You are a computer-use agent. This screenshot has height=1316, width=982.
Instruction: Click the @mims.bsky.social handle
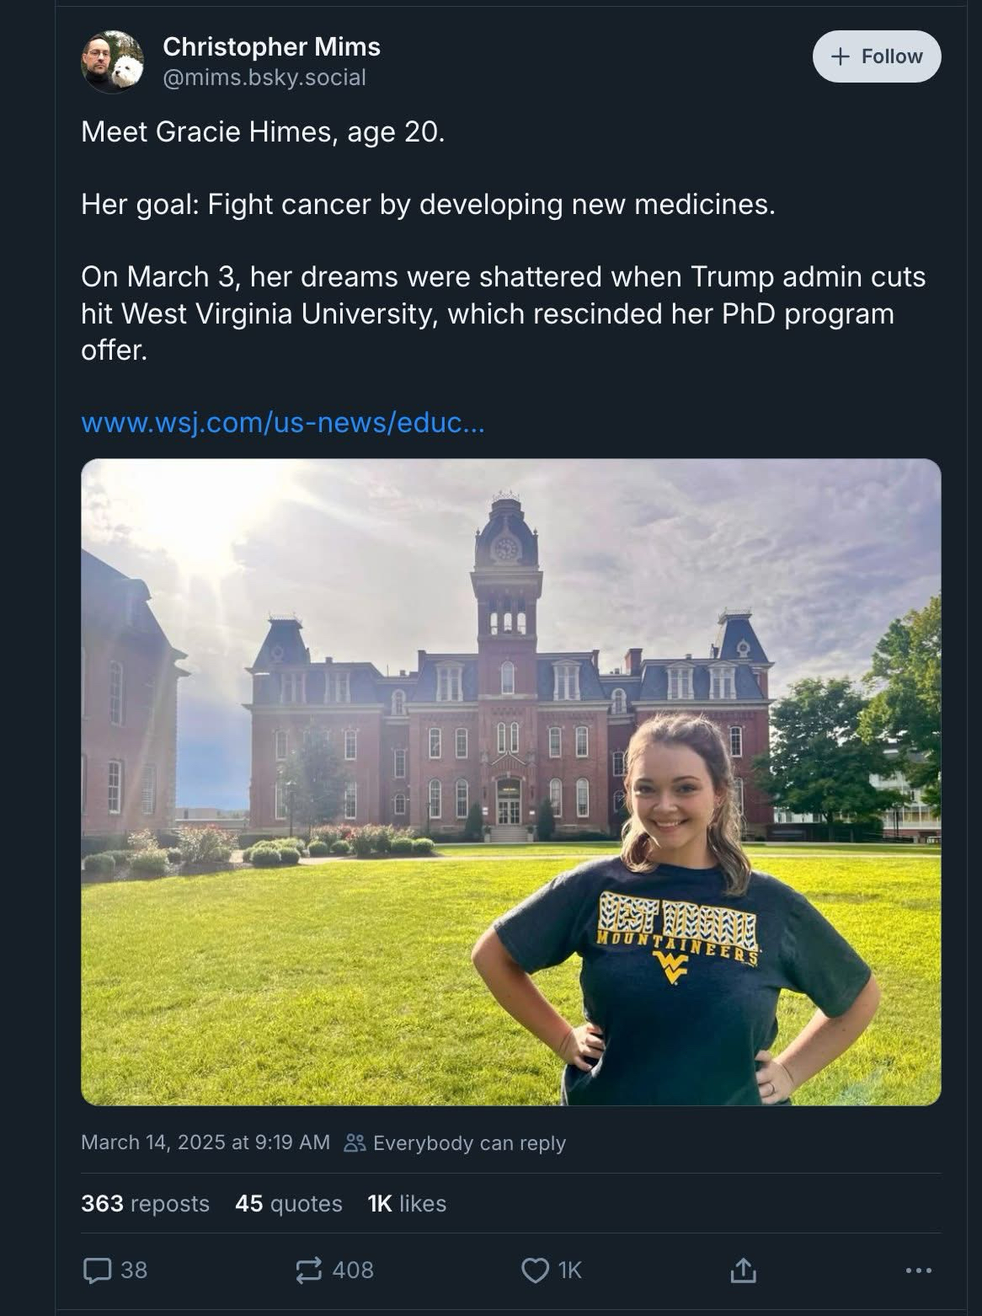pyautogui.click(x=264, y=78)
